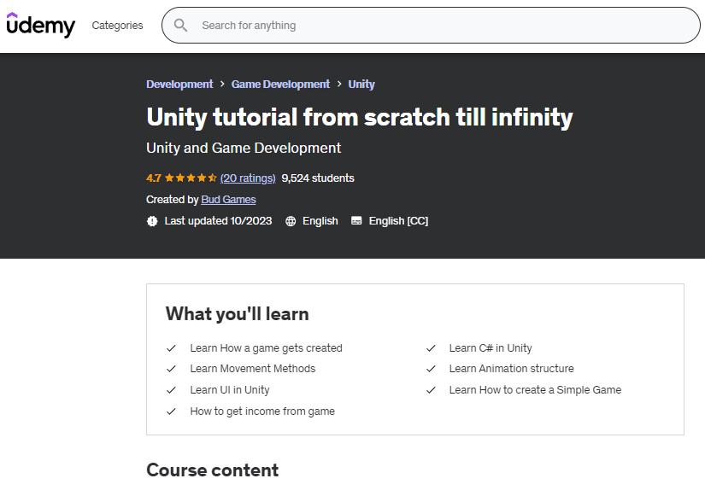Navigate to Unity breadcrumb

(361, 85)
